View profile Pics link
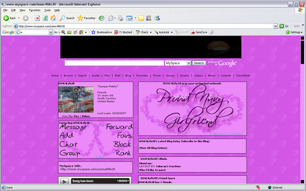The image size is (306, 191). (x=76, y=116)
